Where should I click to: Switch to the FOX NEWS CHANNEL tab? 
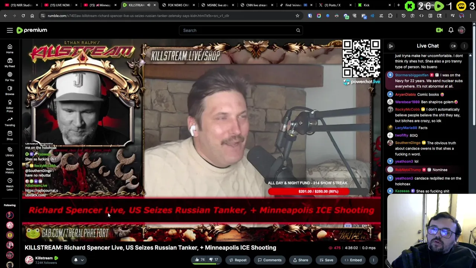(x=178, y=5)
